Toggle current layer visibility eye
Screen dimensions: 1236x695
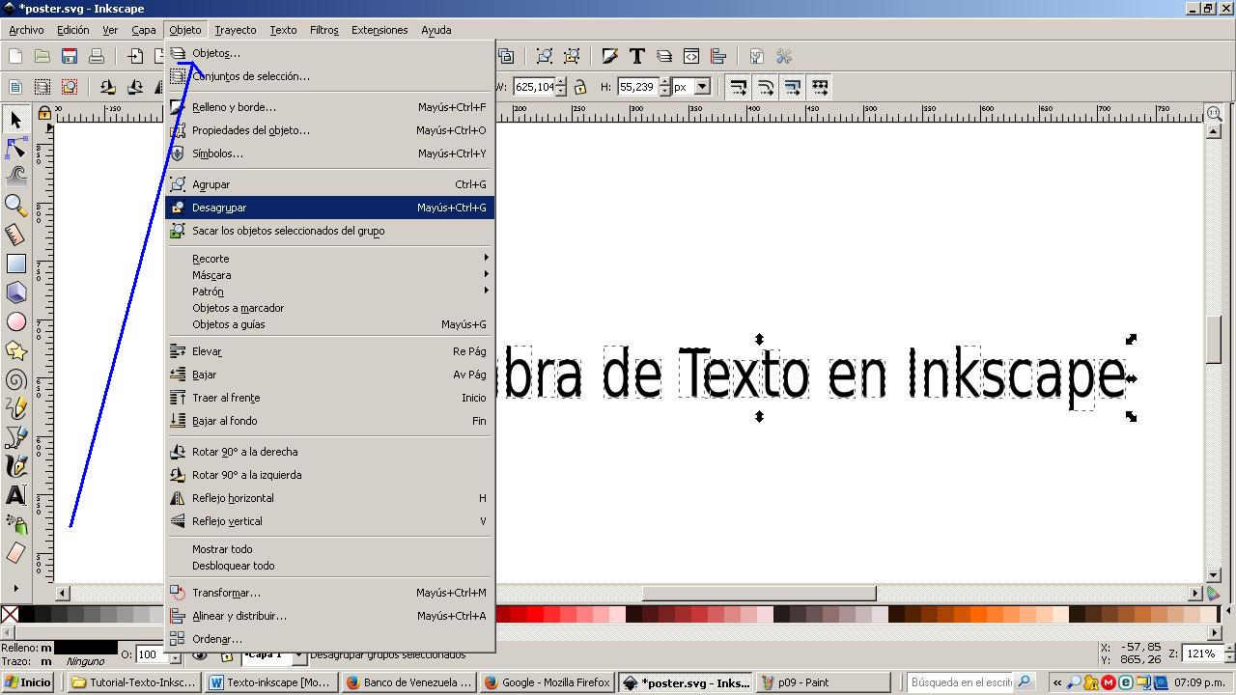click(x=200, y=654)
